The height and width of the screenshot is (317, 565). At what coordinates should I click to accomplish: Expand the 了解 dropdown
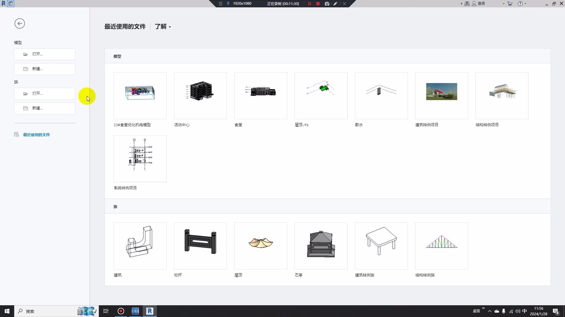pyautogui.click(x=163, y=27)
